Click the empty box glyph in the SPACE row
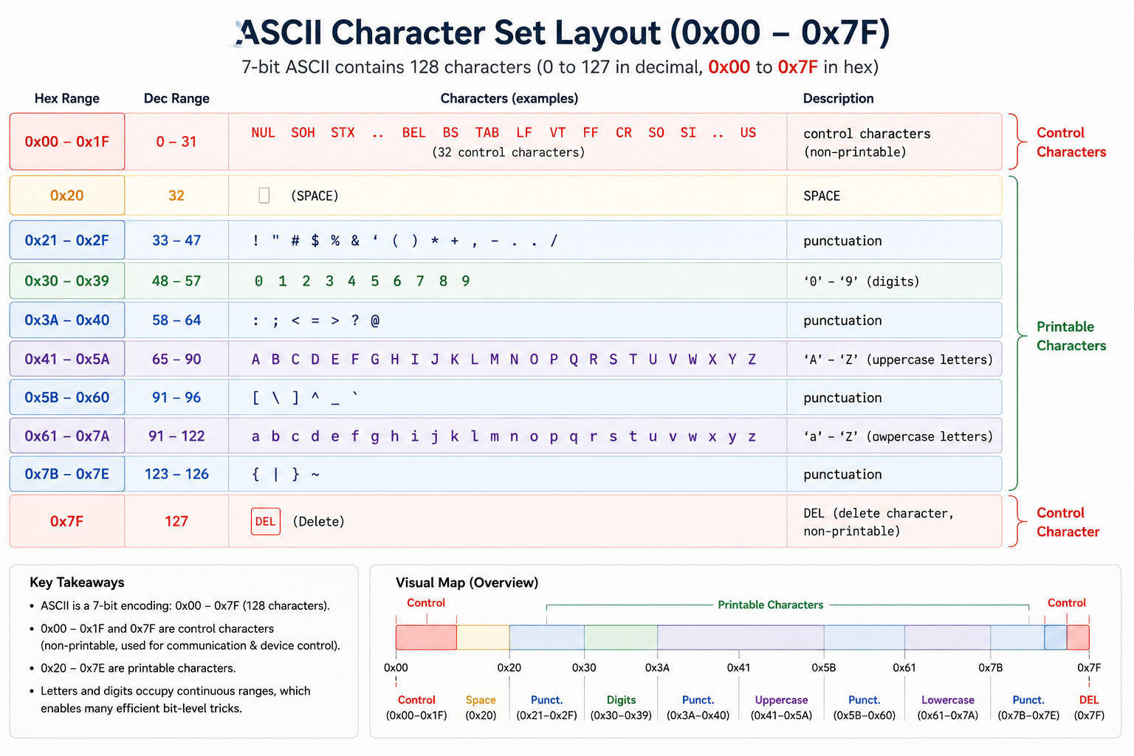 pyautogui.click(x=264, y=196)
